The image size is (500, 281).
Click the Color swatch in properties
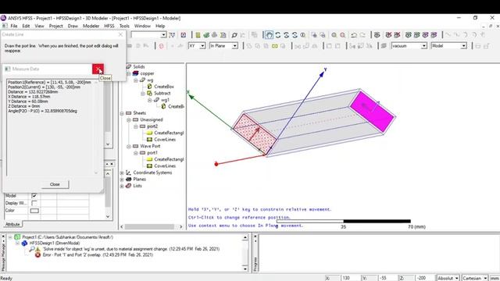tap(34, 211)
